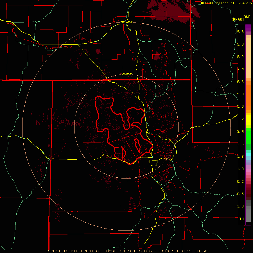Click the DKD label above the color scale
Screen dimensions: 253x253
247,17
